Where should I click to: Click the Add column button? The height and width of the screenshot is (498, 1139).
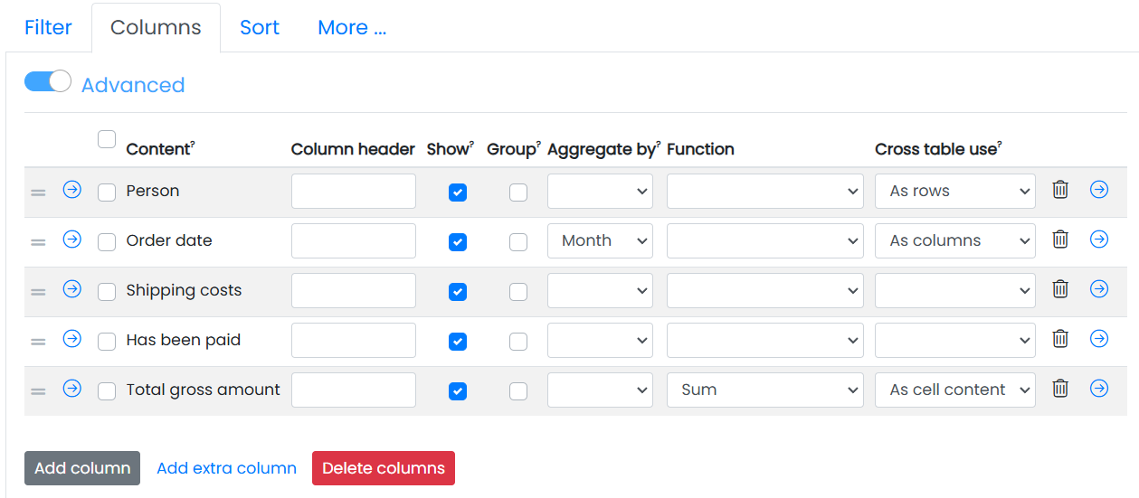[x=82, y=468]
